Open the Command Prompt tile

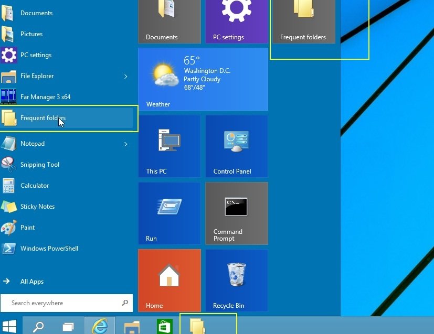coord(236,213)
